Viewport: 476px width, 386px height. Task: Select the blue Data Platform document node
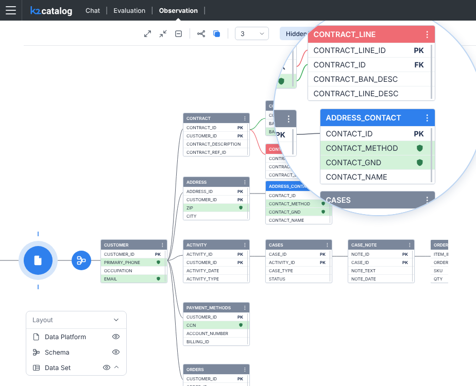pos(38,260)
